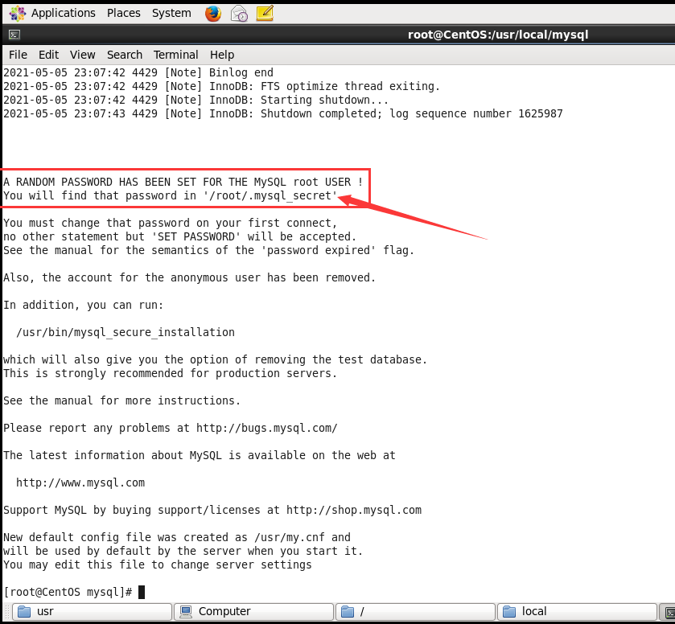
Task: Open the terminal Edit menu
Action: (x=48, y=55)
